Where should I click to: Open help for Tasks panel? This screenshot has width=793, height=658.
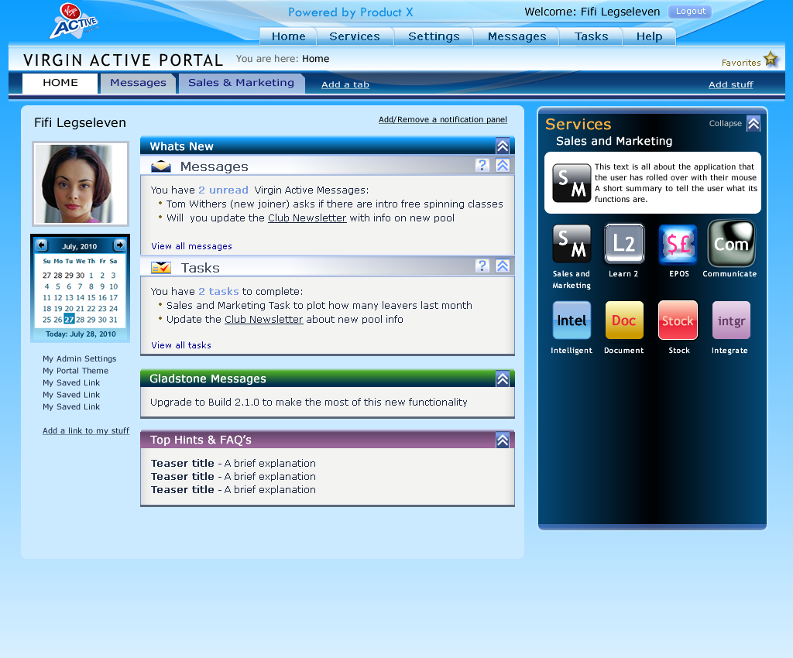point(482,266)
